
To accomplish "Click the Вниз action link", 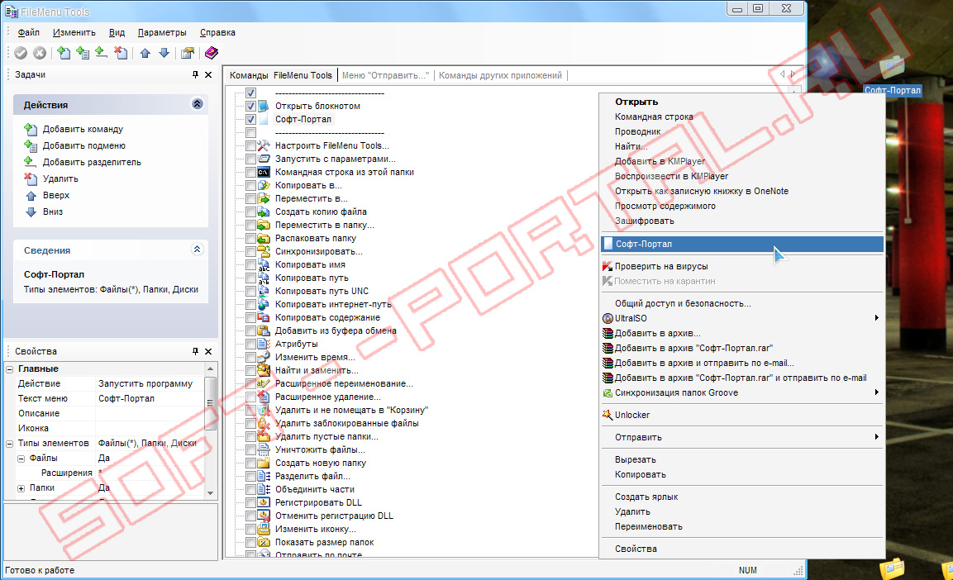I will (x=53, y=212).
